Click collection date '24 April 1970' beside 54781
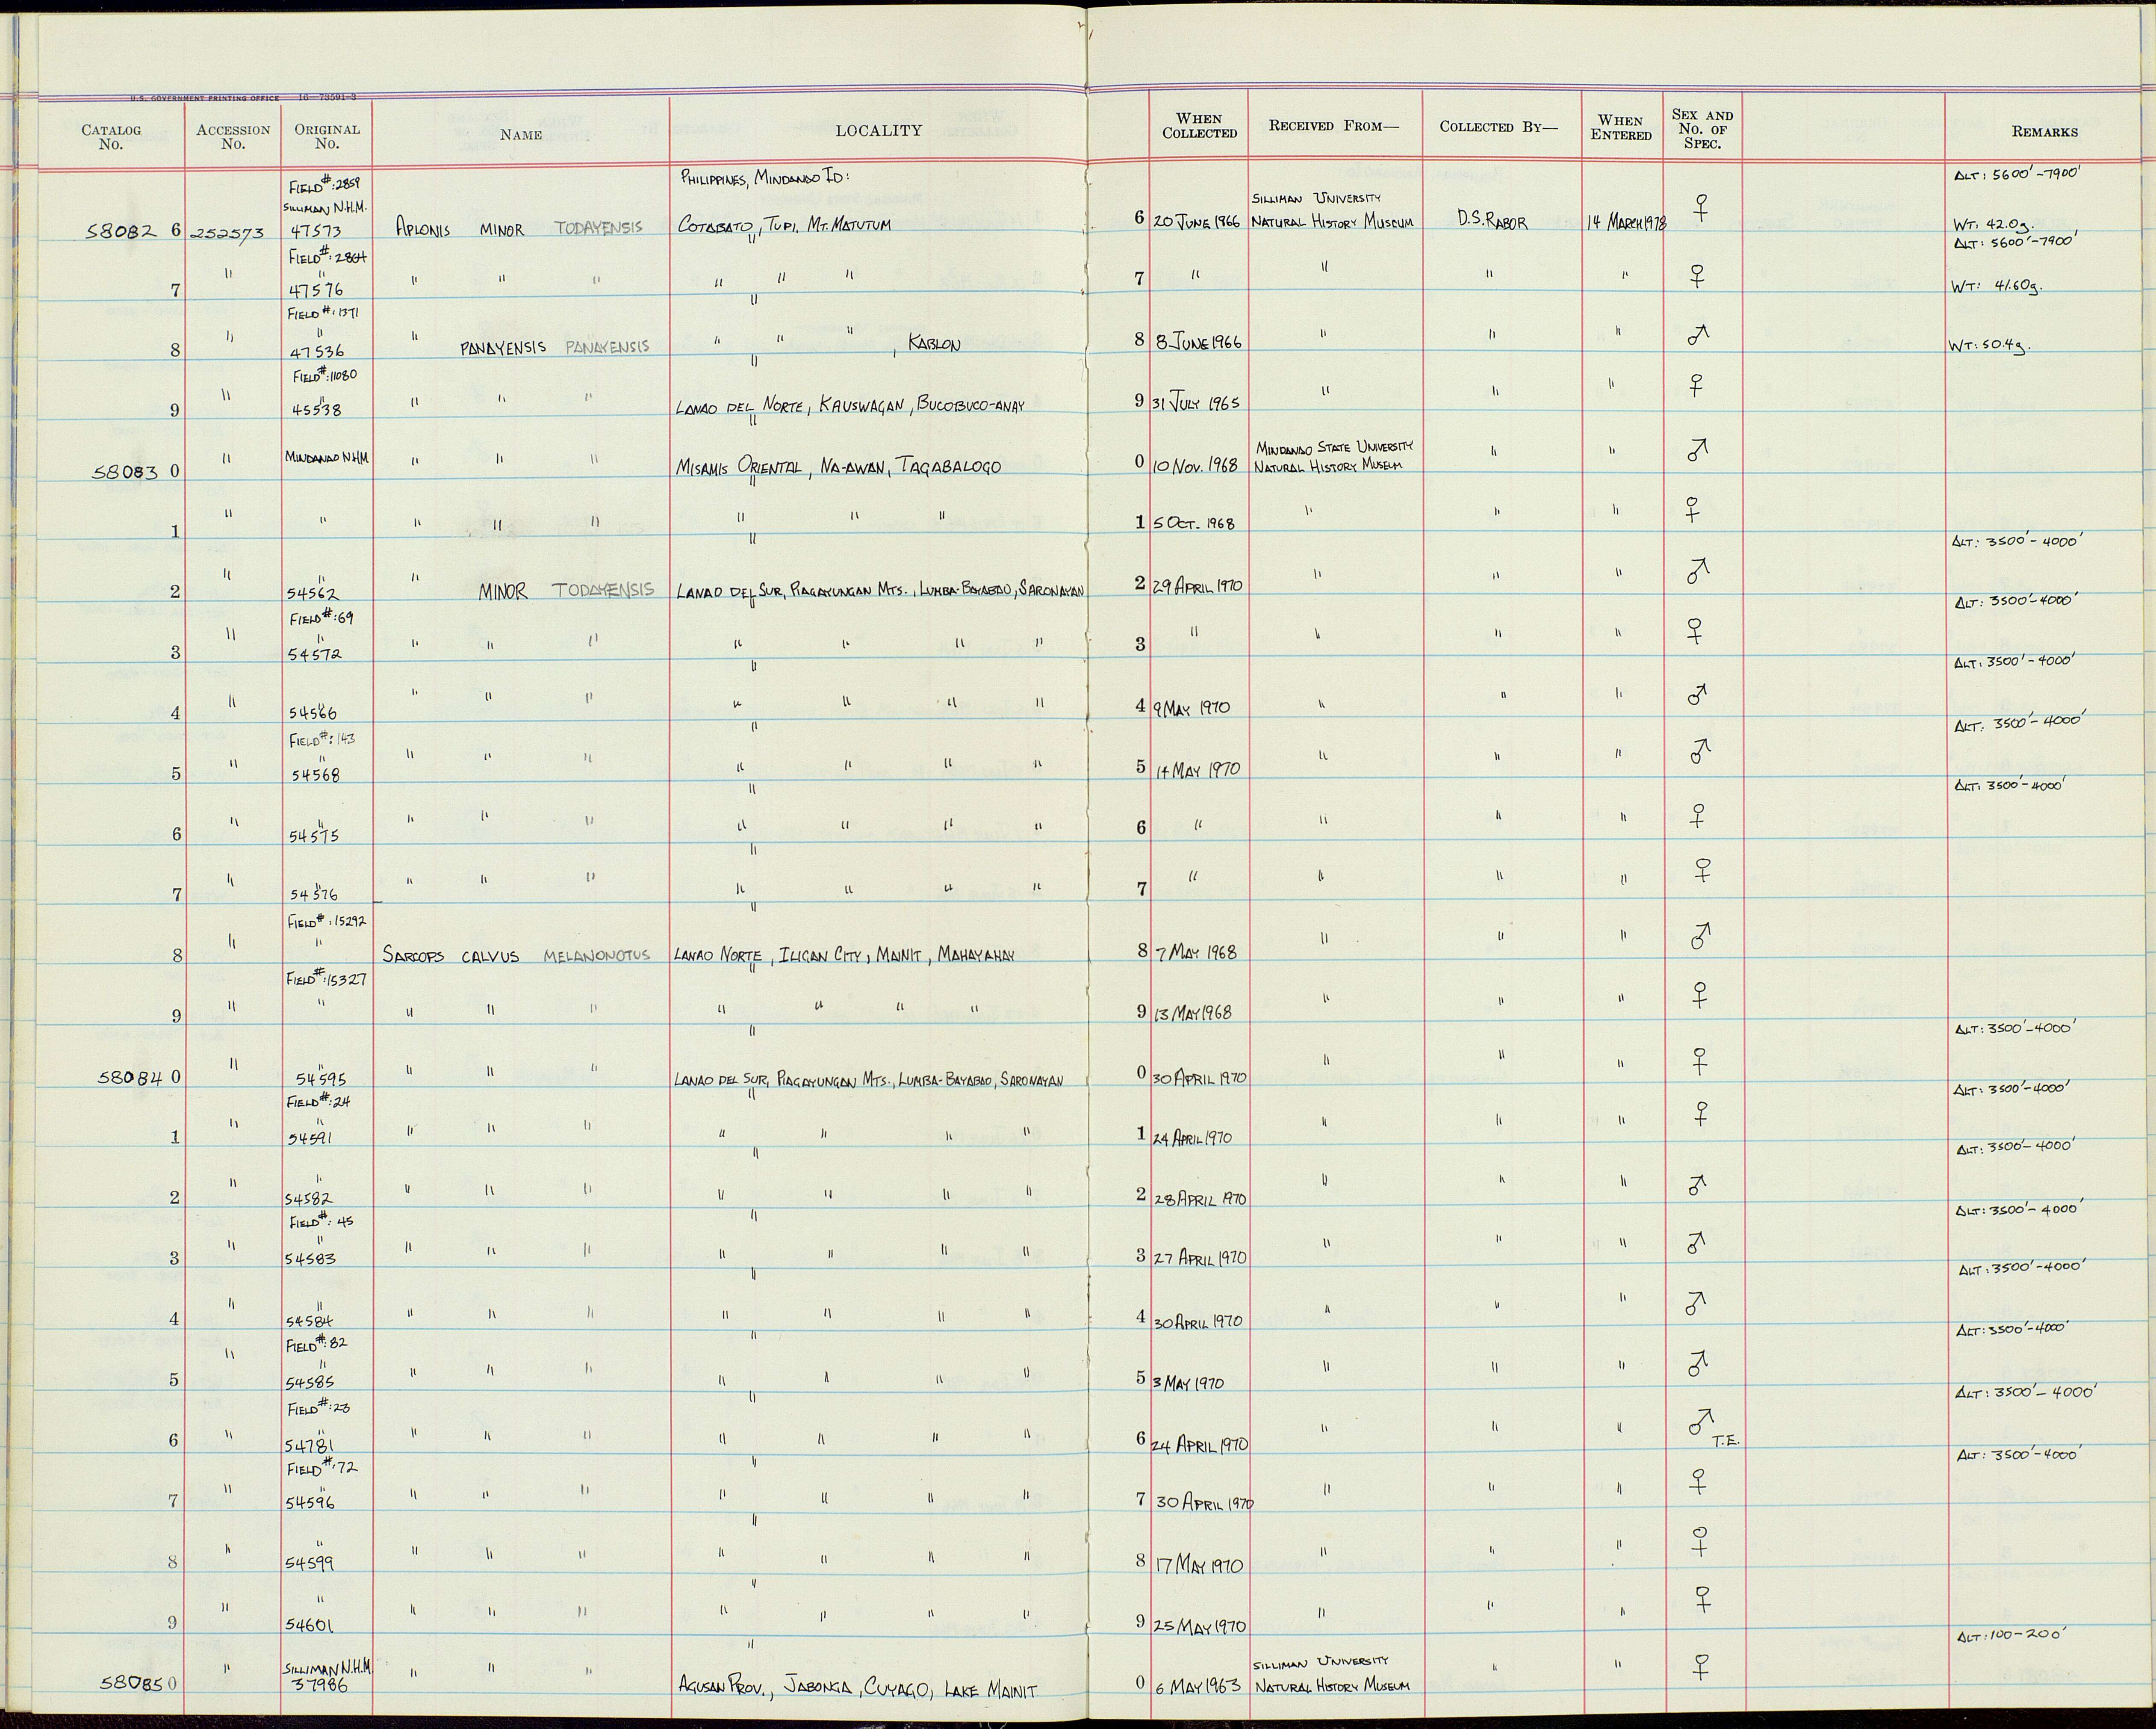2156x1729 pixels. tap(1201, 1445)
